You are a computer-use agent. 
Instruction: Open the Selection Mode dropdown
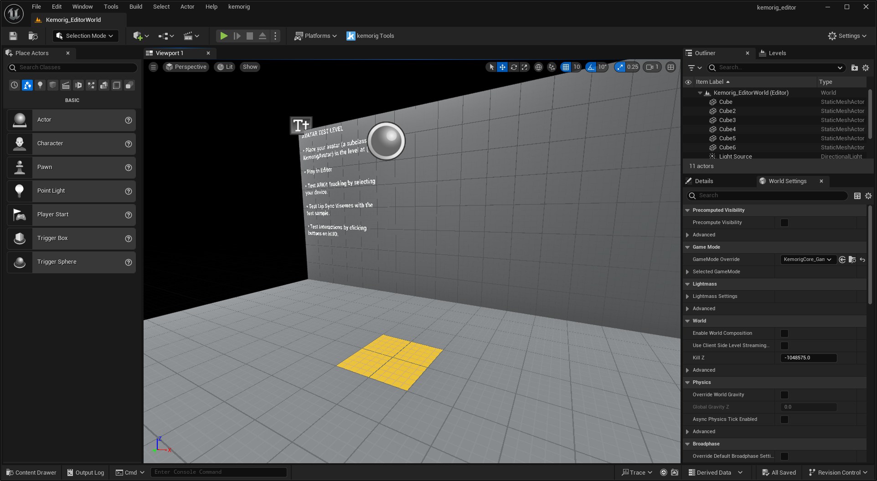coord(85,36)
